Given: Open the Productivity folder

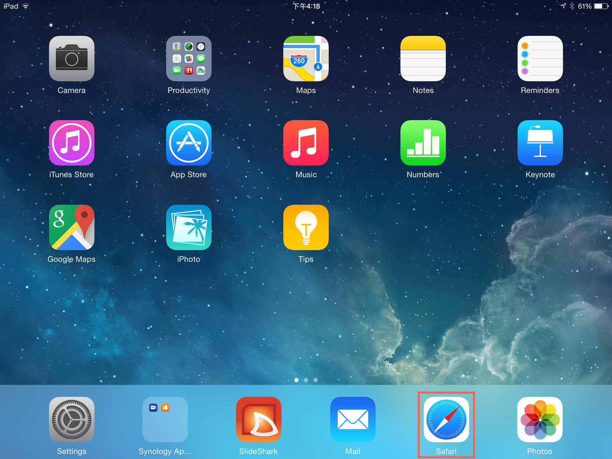Looking at the screenshot, I should [189, 58].
